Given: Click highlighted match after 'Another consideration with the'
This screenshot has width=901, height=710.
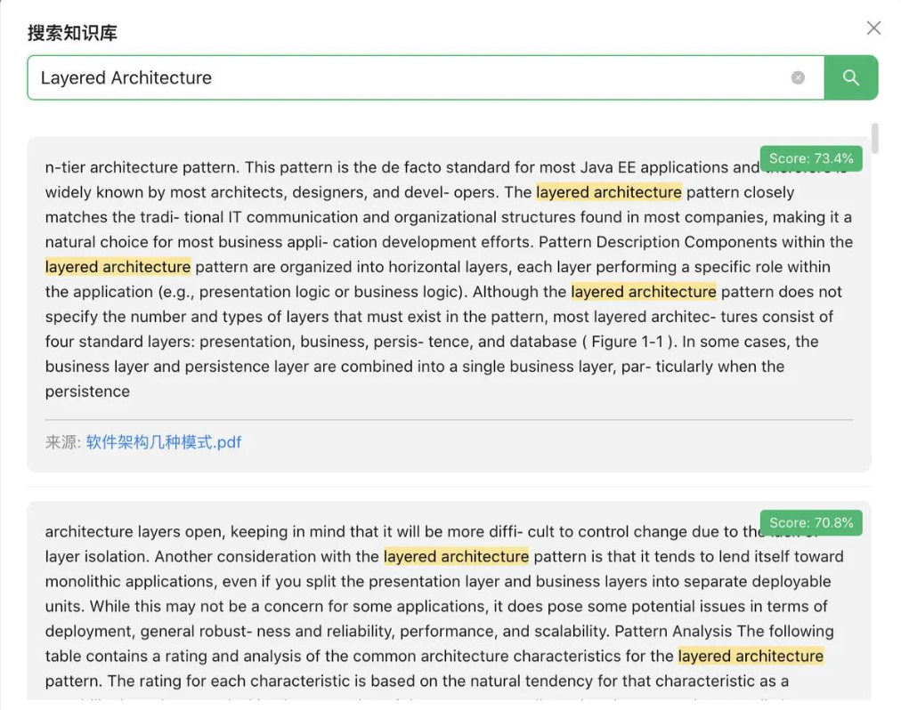Looking at the screenshot, I should click(x=456, y=557).
